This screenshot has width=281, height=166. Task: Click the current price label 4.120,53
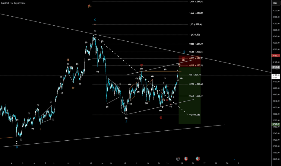click(276, 76)
